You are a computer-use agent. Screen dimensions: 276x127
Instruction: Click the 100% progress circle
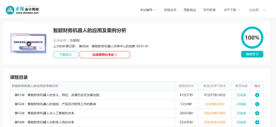pyautogui.click(x=252, y=38)
